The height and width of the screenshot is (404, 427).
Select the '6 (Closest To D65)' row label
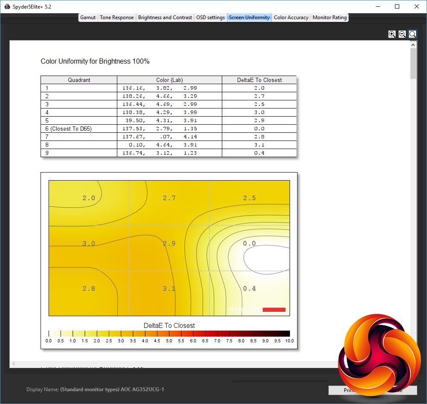68,129
